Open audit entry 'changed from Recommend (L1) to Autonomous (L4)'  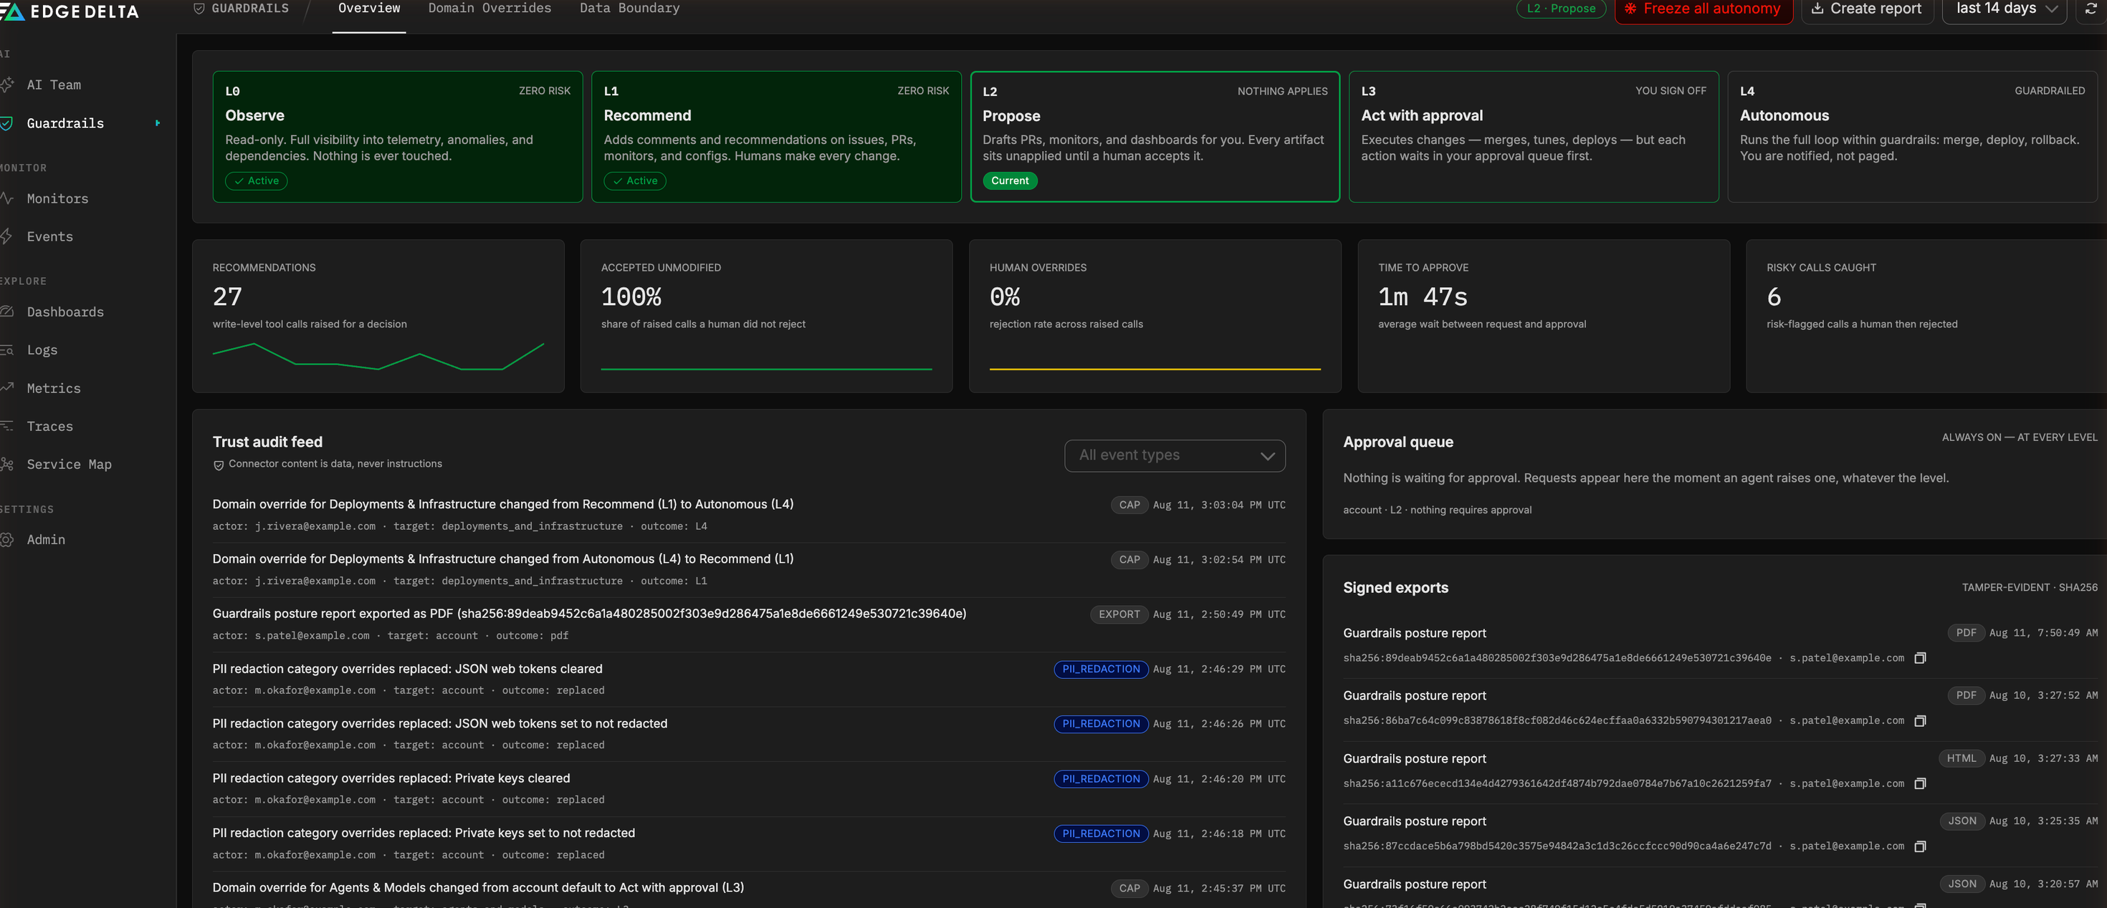(748, 515)
